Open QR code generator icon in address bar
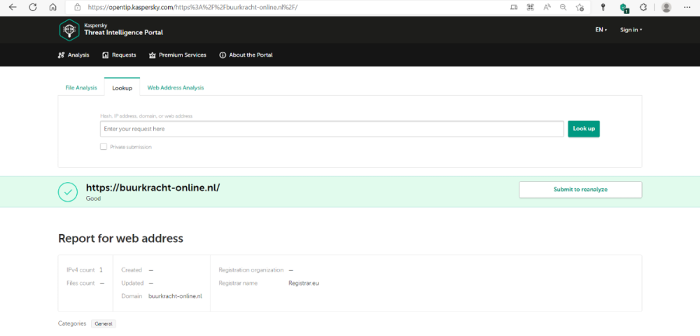700x336 pixels. point(531,7)
